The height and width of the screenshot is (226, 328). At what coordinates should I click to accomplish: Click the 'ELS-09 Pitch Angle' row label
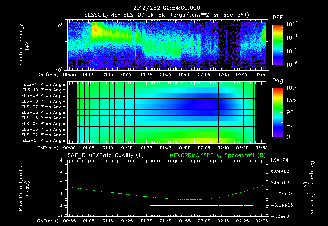pyautogui.click(x=44, y=96)
